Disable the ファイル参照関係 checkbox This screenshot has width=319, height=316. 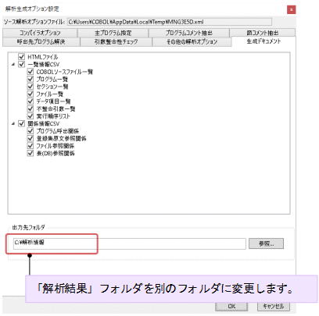30,146
